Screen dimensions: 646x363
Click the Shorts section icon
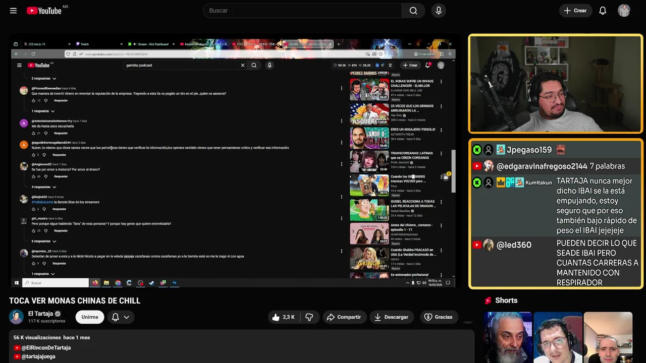click(x=488, y=300)
